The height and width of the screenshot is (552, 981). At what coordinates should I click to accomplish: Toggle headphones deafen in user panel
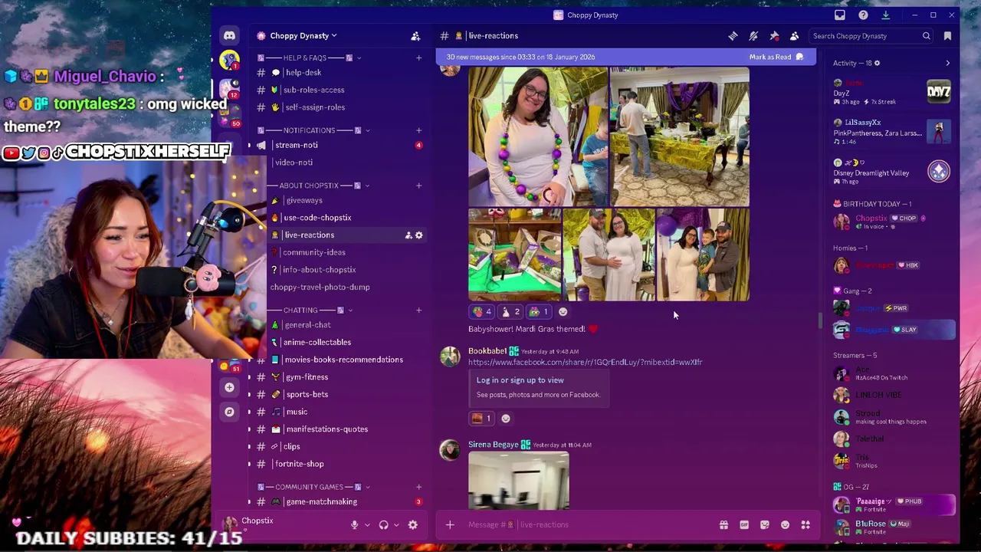[x=383, y=525]
